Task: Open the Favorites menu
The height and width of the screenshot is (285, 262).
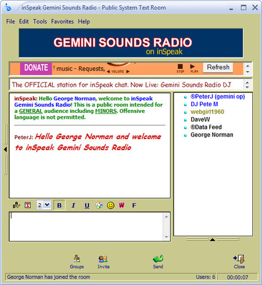Action: click(62, 21)
